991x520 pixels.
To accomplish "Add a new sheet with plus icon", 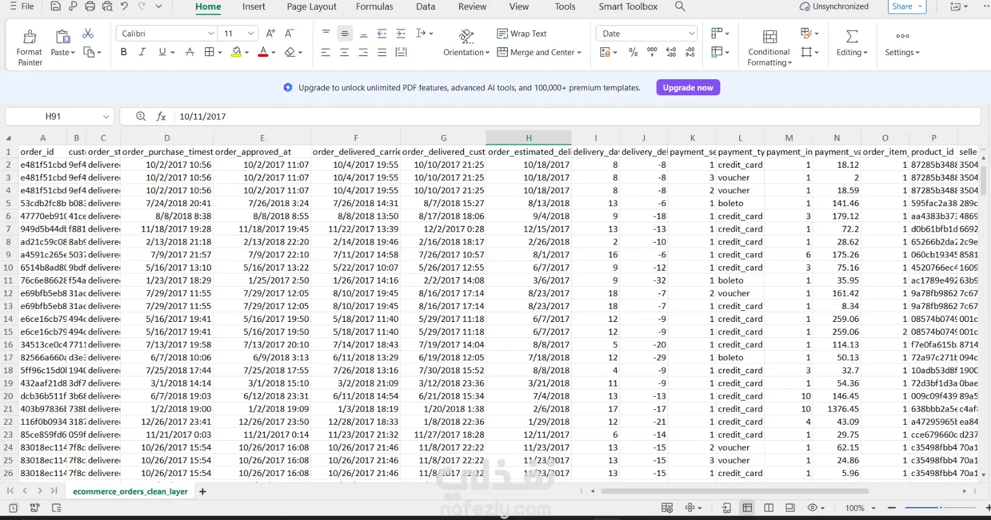I will click(x=203, y=492).
